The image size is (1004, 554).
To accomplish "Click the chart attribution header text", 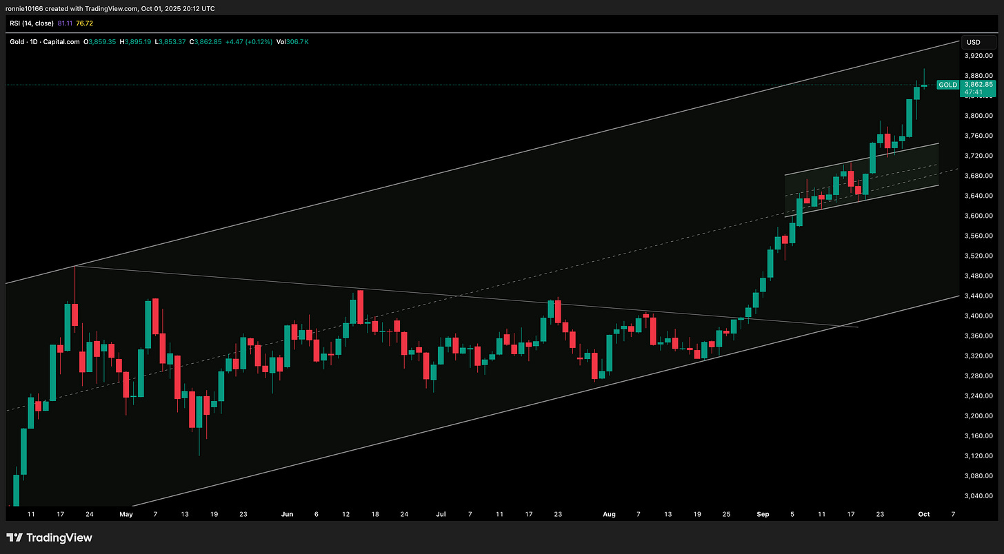I will (x=110, y=8).
